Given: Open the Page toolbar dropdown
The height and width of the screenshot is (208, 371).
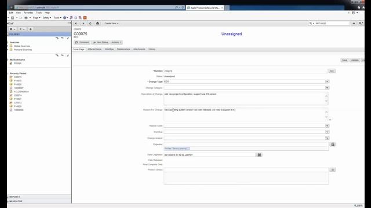Looking at the screenshot, I should point(37,18).
